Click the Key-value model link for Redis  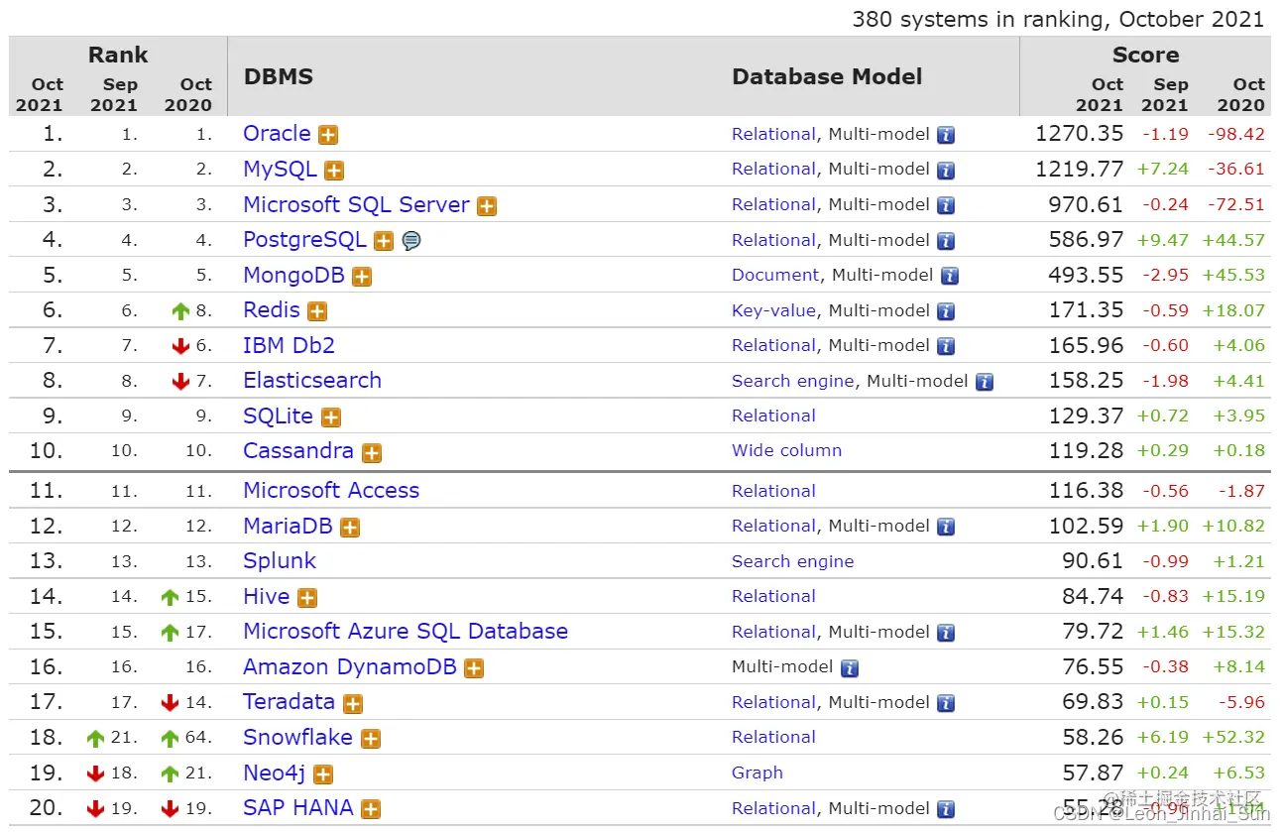coord(773,310)
